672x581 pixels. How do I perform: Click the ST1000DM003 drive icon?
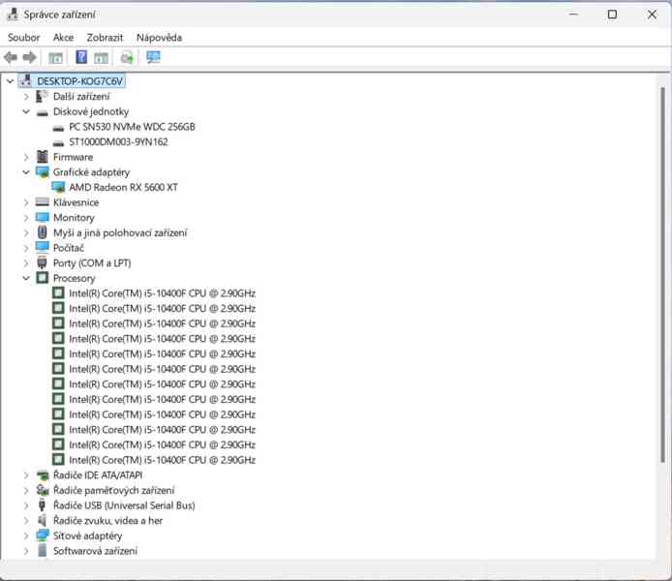pyautogui.click(x=58, y=142)
